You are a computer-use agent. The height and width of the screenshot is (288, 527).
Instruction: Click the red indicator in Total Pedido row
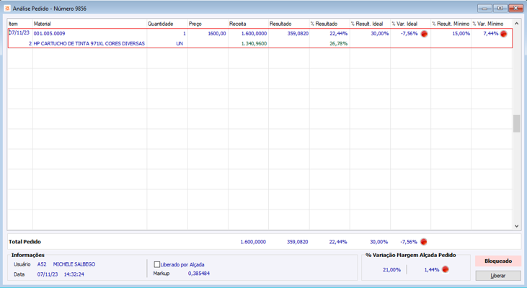coord(424,242)
